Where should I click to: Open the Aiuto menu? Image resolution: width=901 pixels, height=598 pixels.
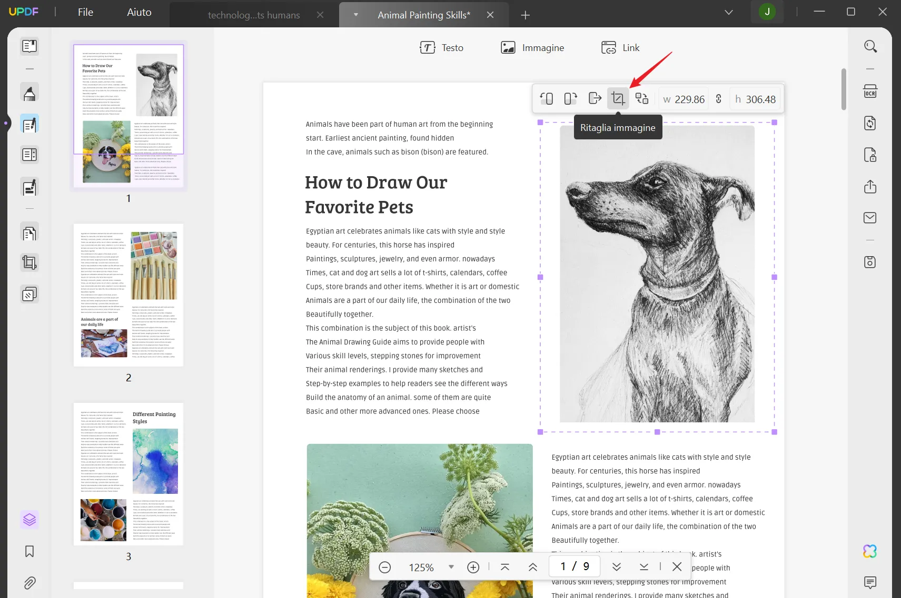coord(139,12)
